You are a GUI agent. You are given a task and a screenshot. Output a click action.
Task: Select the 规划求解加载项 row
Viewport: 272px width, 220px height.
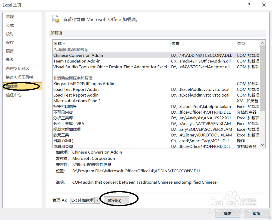156,129
